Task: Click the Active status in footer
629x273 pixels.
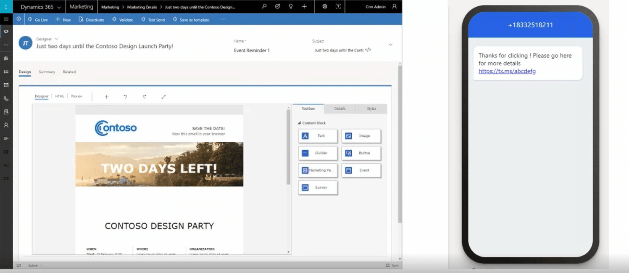Action: tap(33, 265)
